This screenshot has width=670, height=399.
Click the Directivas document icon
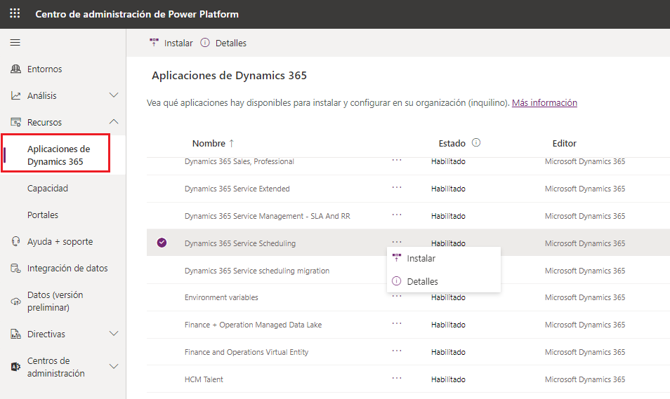pyautogui.click(x=16, y=334)
